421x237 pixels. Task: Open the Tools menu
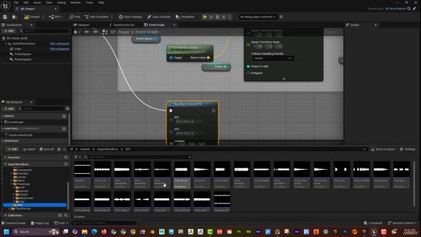click(89, 3)
